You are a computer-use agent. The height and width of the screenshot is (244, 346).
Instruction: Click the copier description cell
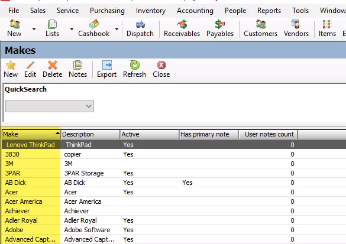90,154
